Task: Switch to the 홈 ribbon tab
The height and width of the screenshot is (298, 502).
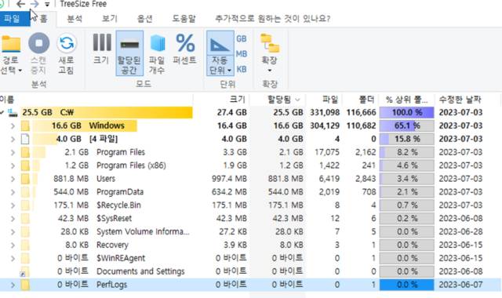Action: pyautogui.click(x=44, y=19)
